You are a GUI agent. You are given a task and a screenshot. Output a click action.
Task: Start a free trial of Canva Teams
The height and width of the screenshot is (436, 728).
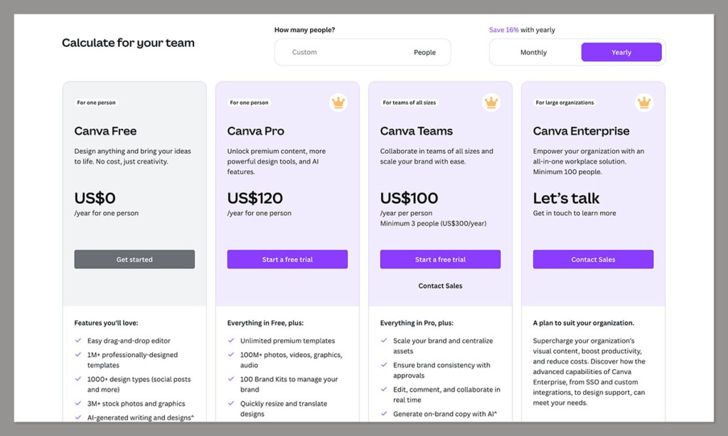pyautogui.click(x=439, y=259)
